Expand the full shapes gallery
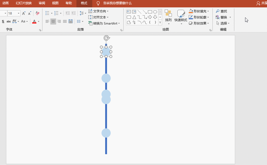 click(x=160, y=22)
